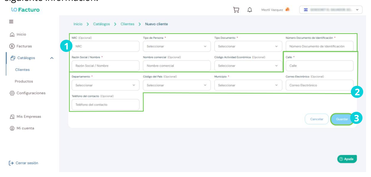Collapse the Catálogos section chevron

pos(52,58)
